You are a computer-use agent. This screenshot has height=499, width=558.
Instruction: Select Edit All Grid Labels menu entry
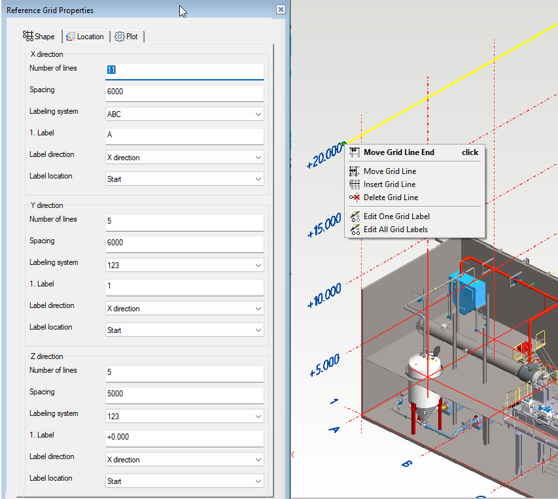[x=396, y=230]
